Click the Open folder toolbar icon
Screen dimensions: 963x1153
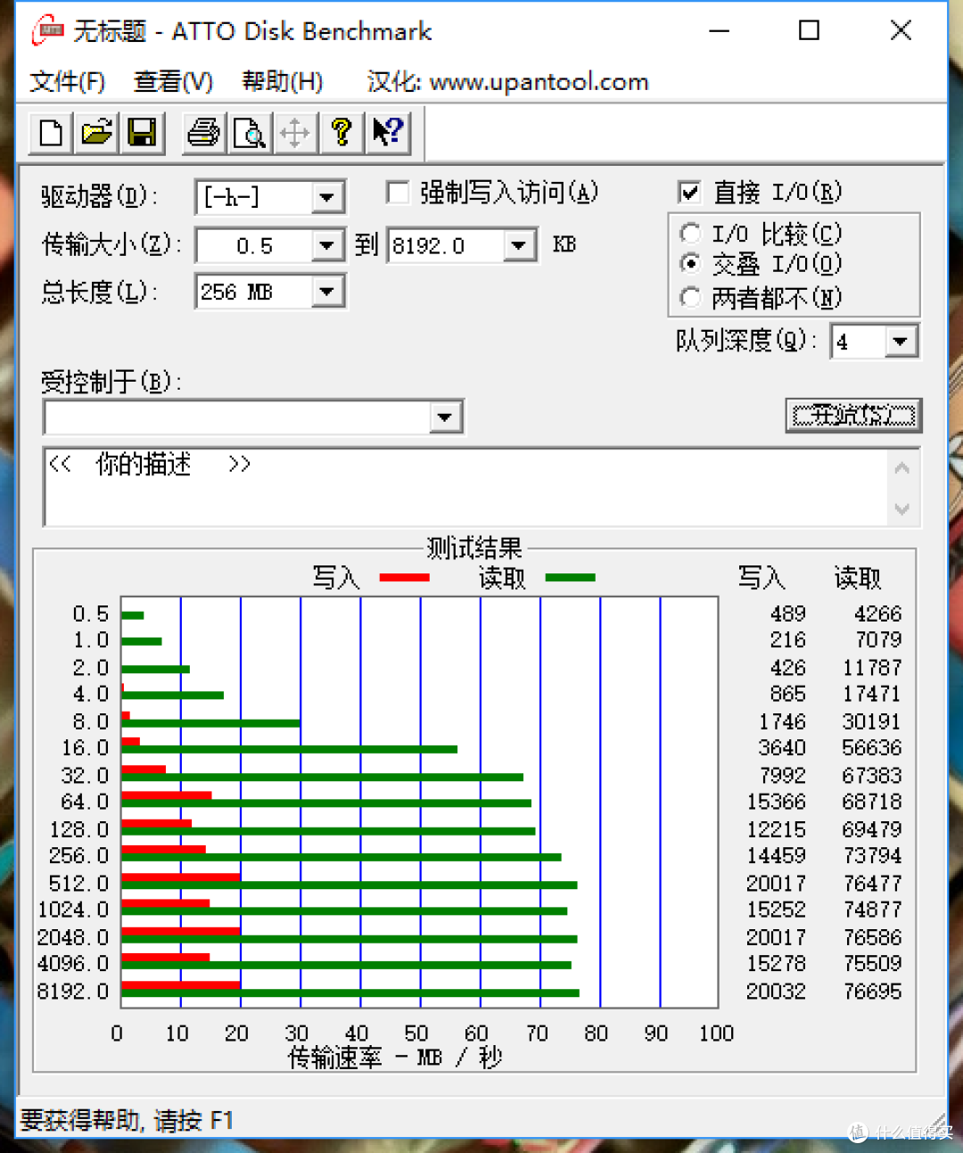click(96, 133)
